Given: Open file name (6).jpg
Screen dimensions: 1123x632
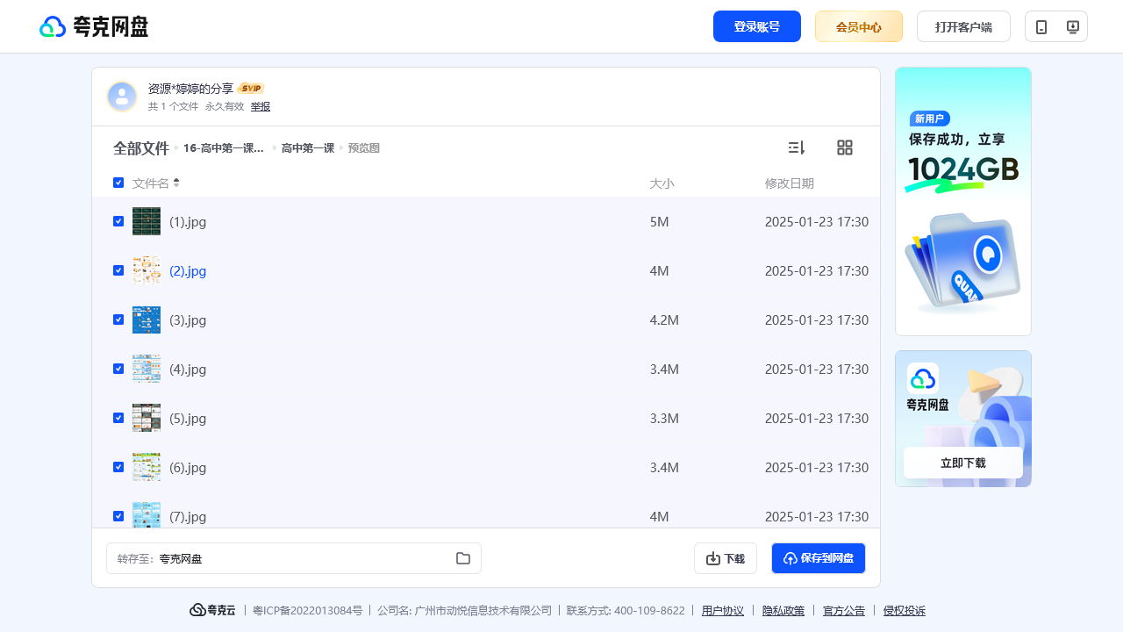Looking at the screenshot, I should [x=188, y=468].
